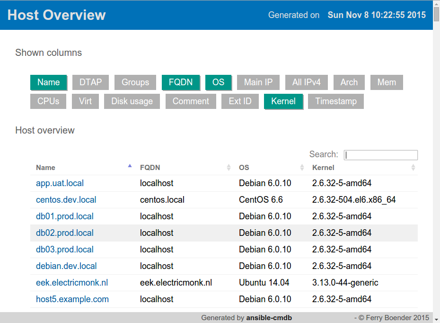Click the Search input field
Image resolution: width=440 pixels, height=323 pixels.
coord(381,155)
